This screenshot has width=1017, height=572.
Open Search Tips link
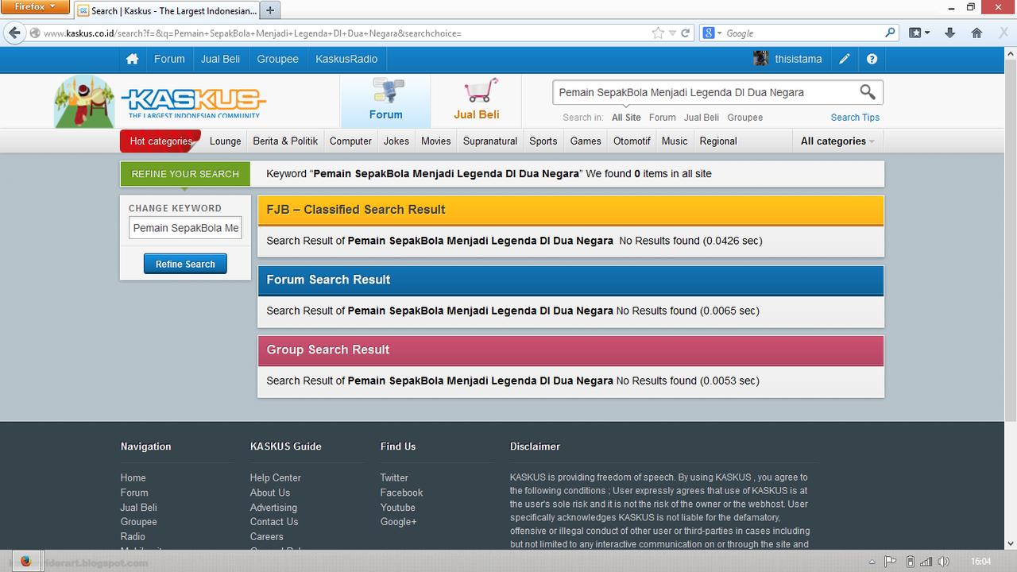click(855, 118)
